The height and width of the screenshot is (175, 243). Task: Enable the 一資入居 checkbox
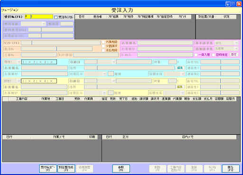tap(196, 55)
